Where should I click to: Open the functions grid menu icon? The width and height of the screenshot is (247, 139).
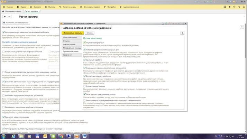click(225, 7)
